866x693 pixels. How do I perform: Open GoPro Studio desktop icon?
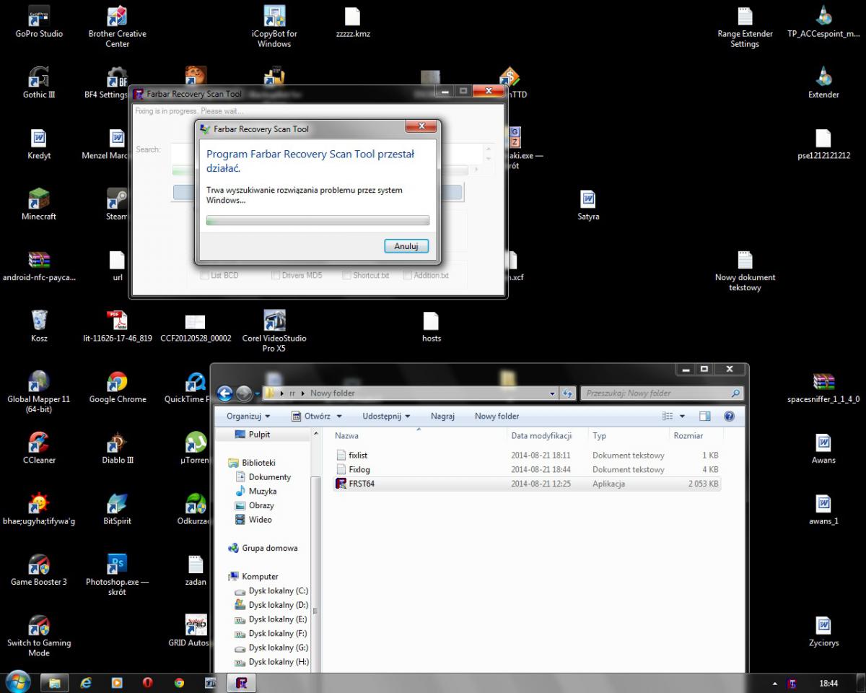(39, 22)
